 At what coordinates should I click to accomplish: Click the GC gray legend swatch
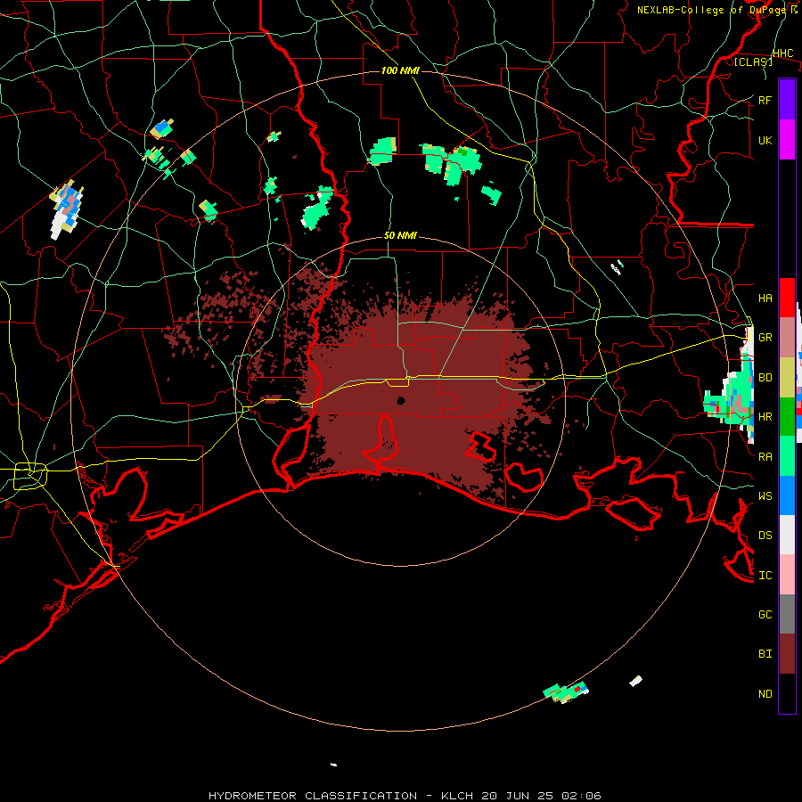[x=787, y=614]
